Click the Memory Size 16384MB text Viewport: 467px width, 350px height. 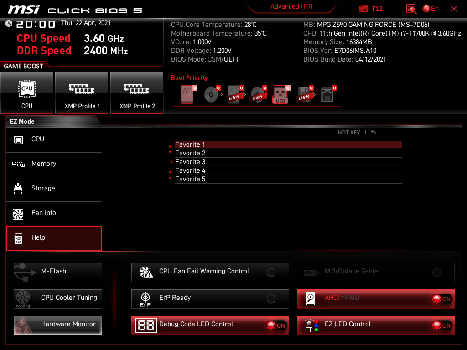tap(337, 42)
